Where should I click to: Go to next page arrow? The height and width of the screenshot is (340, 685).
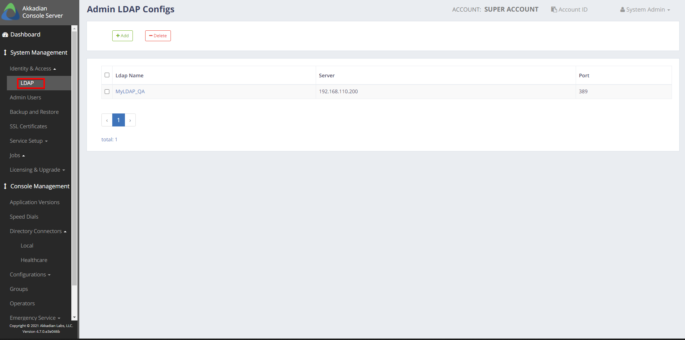(x=130, y=120)
